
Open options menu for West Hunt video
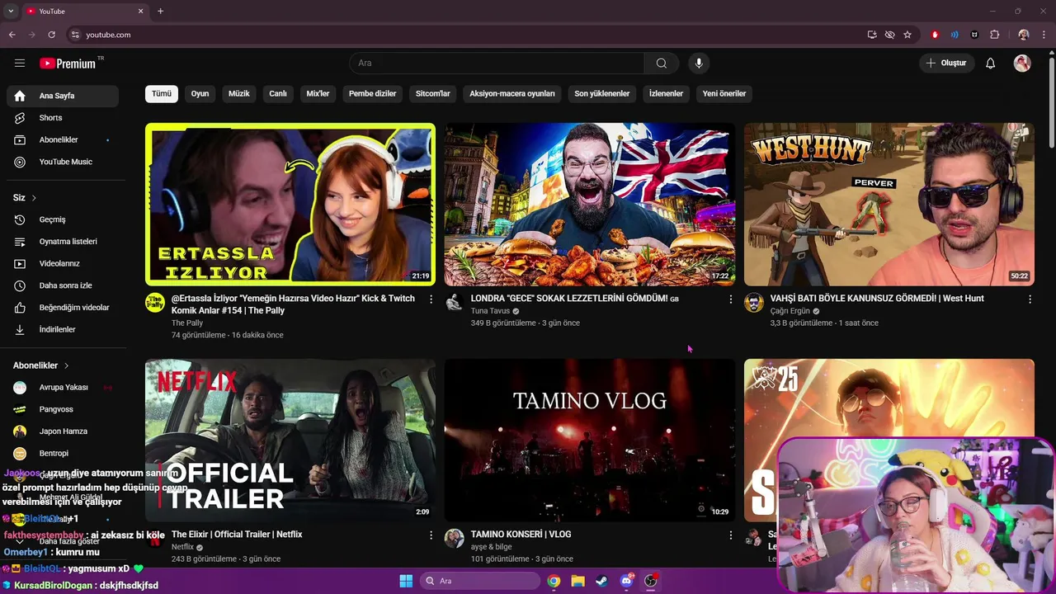point(1030,299)
